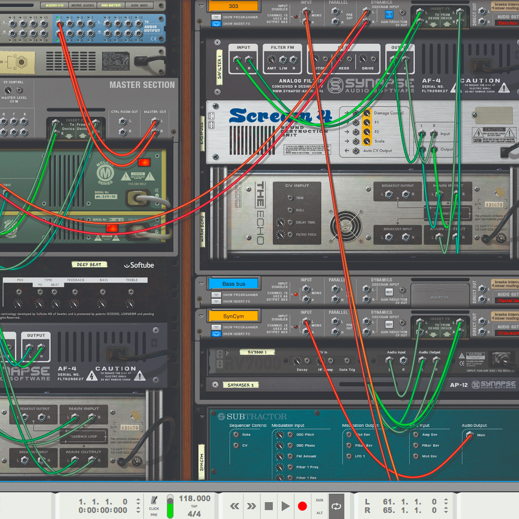Click Scream 4 Damage Control CV jack
This screenshot has width=519, height=519.
(356, 113)
